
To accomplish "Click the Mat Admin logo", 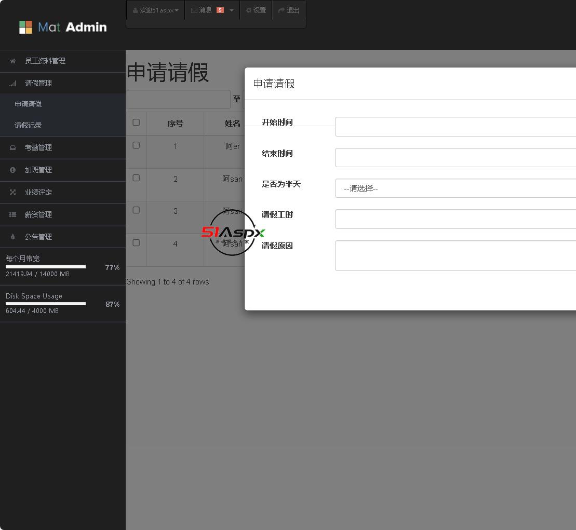I will (62, 27).
